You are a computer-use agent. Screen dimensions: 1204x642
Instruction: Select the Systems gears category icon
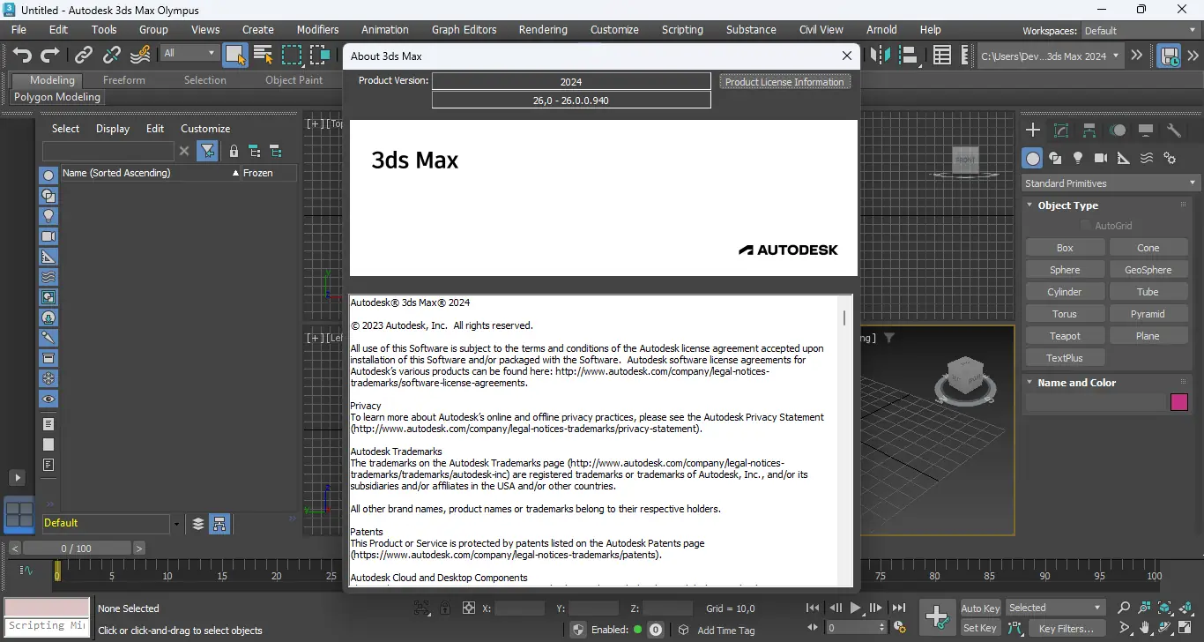pos(1170,158)
